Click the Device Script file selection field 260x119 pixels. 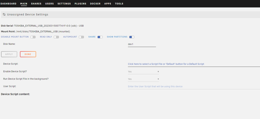pos(194,64)
